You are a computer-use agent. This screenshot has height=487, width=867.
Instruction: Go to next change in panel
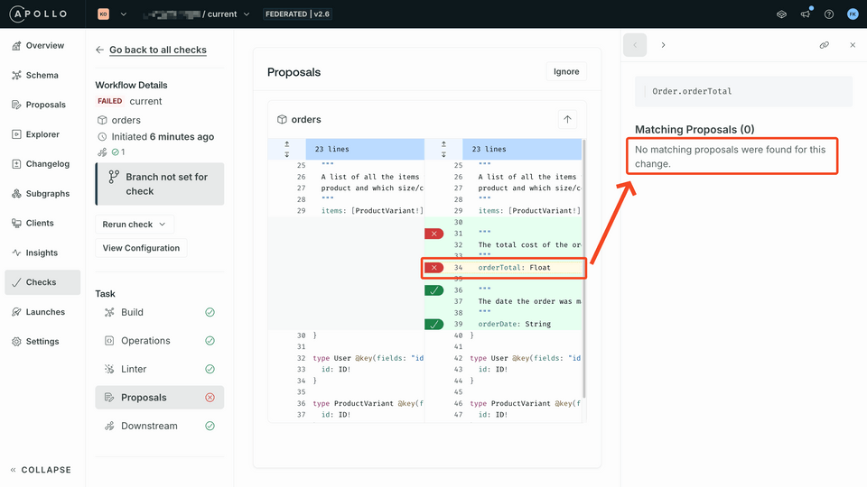[663, 45]
